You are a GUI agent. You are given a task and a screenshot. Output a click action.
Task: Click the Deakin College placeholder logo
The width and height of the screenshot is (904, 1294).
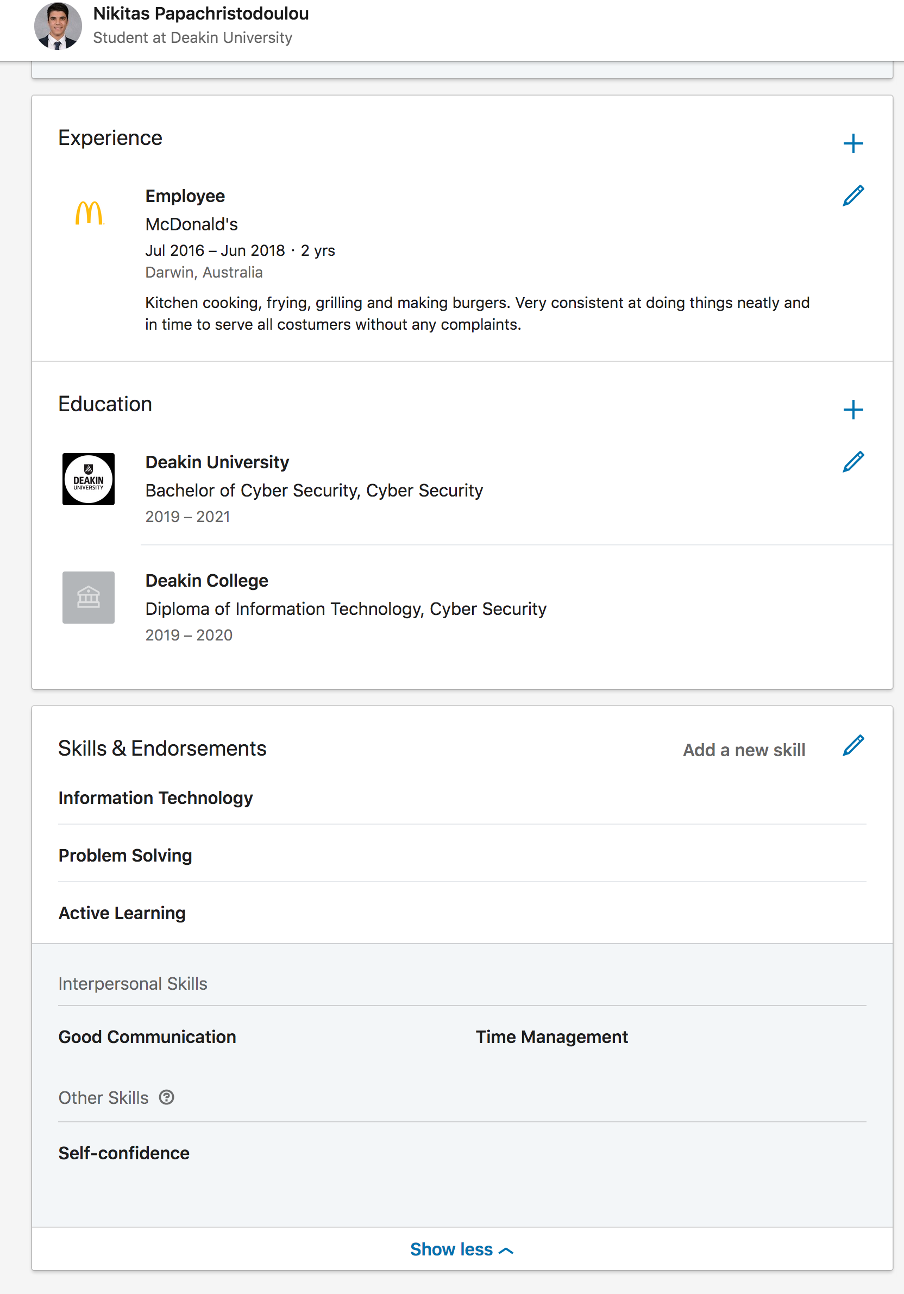89,598
